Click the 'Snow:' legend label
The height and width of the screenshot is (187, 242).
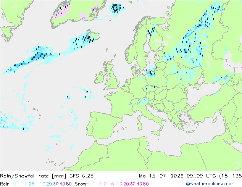click(x=81, y=184)
